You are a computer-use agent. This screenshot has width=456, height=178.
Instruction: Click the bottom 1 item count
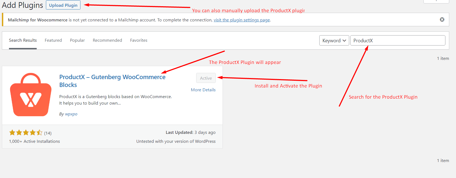click(443, 161)
